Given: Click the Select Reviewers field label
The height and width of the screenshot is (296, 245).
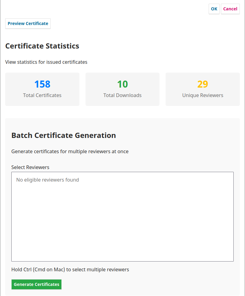Looking at the screenshot, I should [30, 167].
